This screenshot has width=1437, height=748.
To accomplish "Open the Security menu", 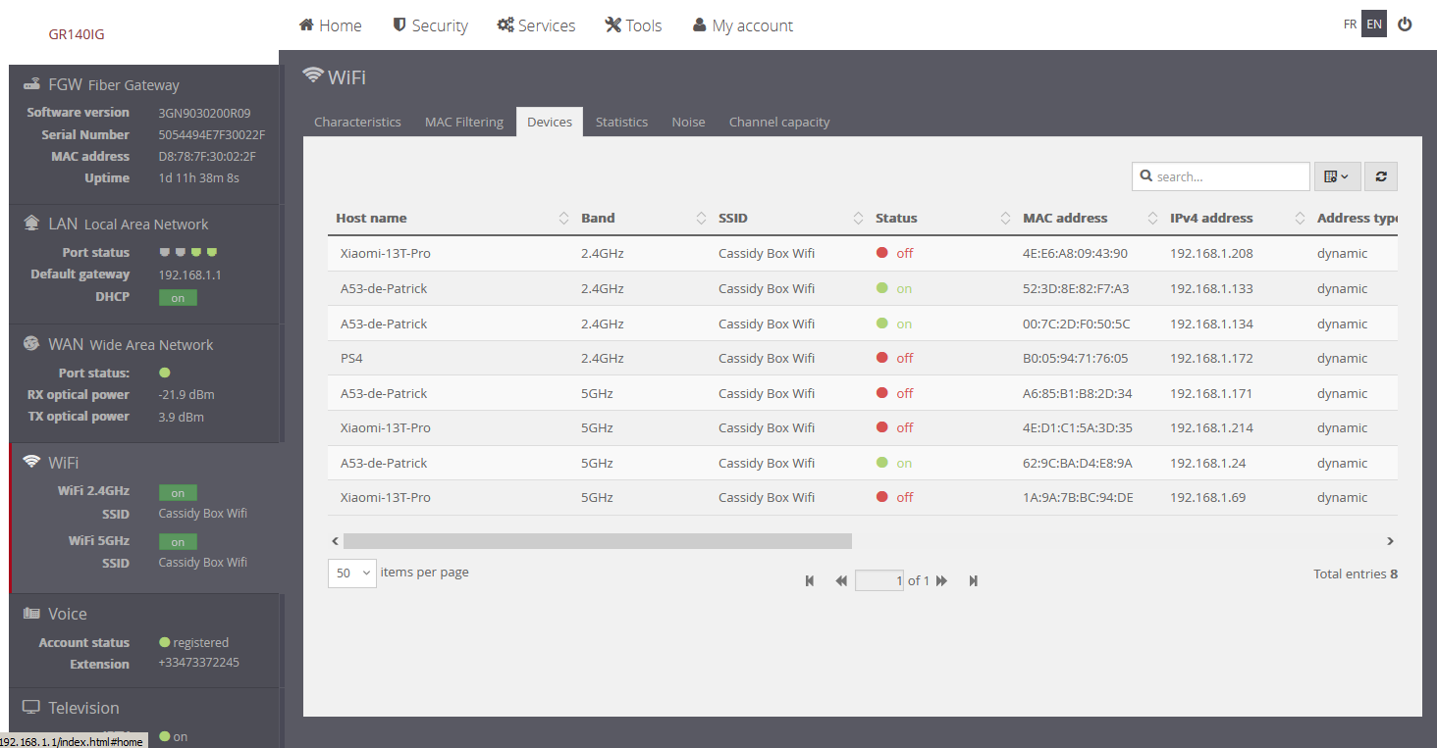I will click(430, 25).
